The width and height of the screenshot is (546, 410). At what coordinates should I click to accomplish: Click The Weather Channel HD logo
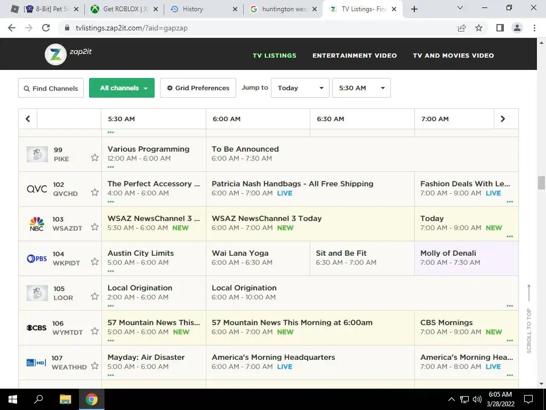click(37, 362)
